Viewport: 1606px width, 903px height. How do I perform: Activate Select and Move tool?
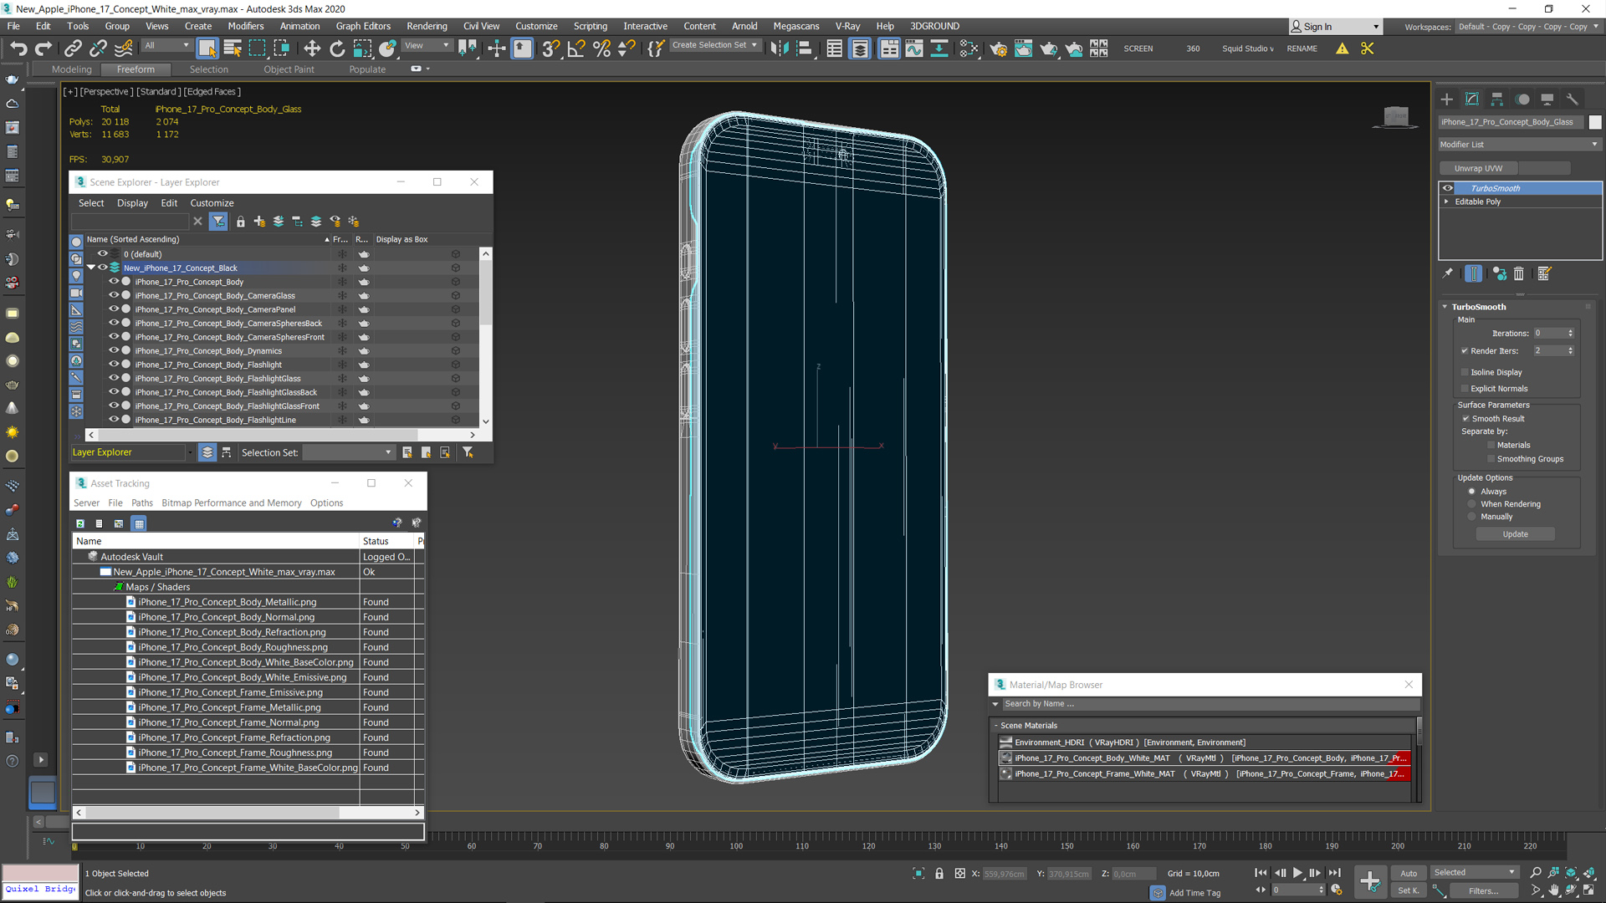click(x=311, y=48)
